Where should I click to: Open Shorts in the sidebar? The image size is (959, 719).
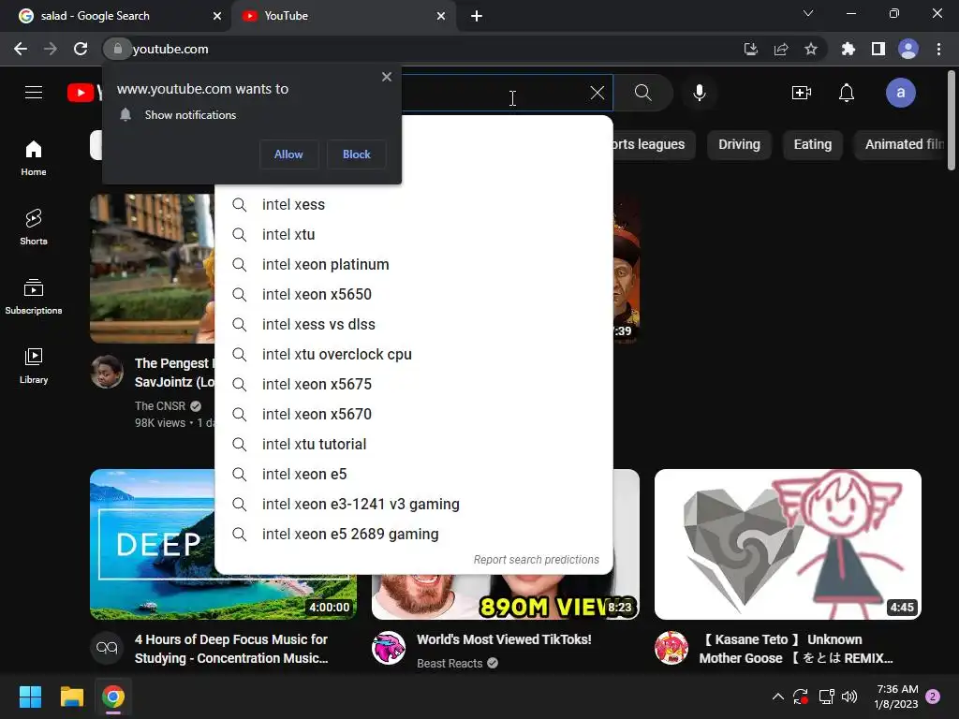[34, 227]
